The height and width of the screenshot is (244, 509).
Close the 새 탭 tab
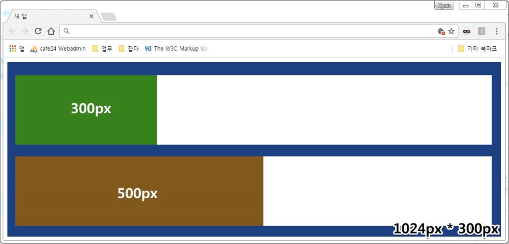(x=91, y=16)
